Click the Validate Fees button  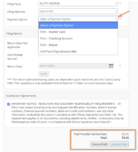[119, 144]
